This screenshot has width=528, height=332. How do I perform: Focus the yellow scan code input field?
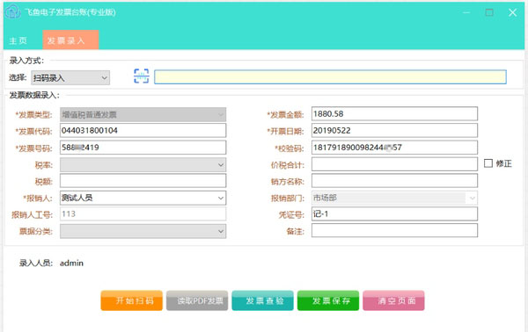(330, 77)
